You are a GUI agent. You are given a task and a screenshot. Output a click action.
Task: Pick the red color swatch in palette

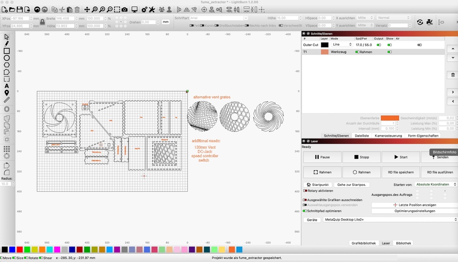click(x=20, y=249)
